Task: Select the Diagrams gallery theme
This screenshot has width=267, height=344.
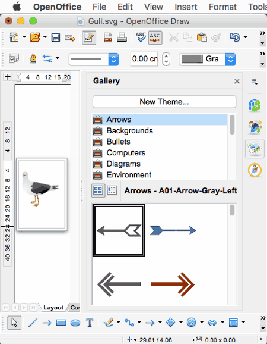Action: 160,164
